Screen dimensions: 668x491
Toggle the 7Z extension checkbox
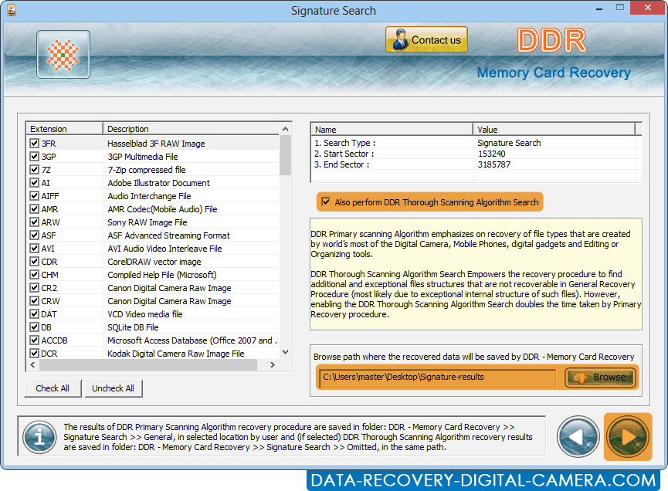(35, 170)
